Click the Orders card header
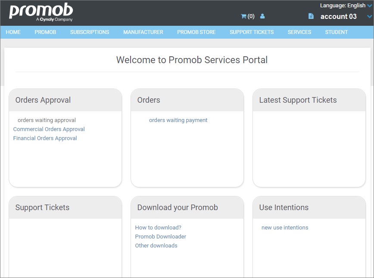This screenshot has width=374, height=278. click(187, 100)
